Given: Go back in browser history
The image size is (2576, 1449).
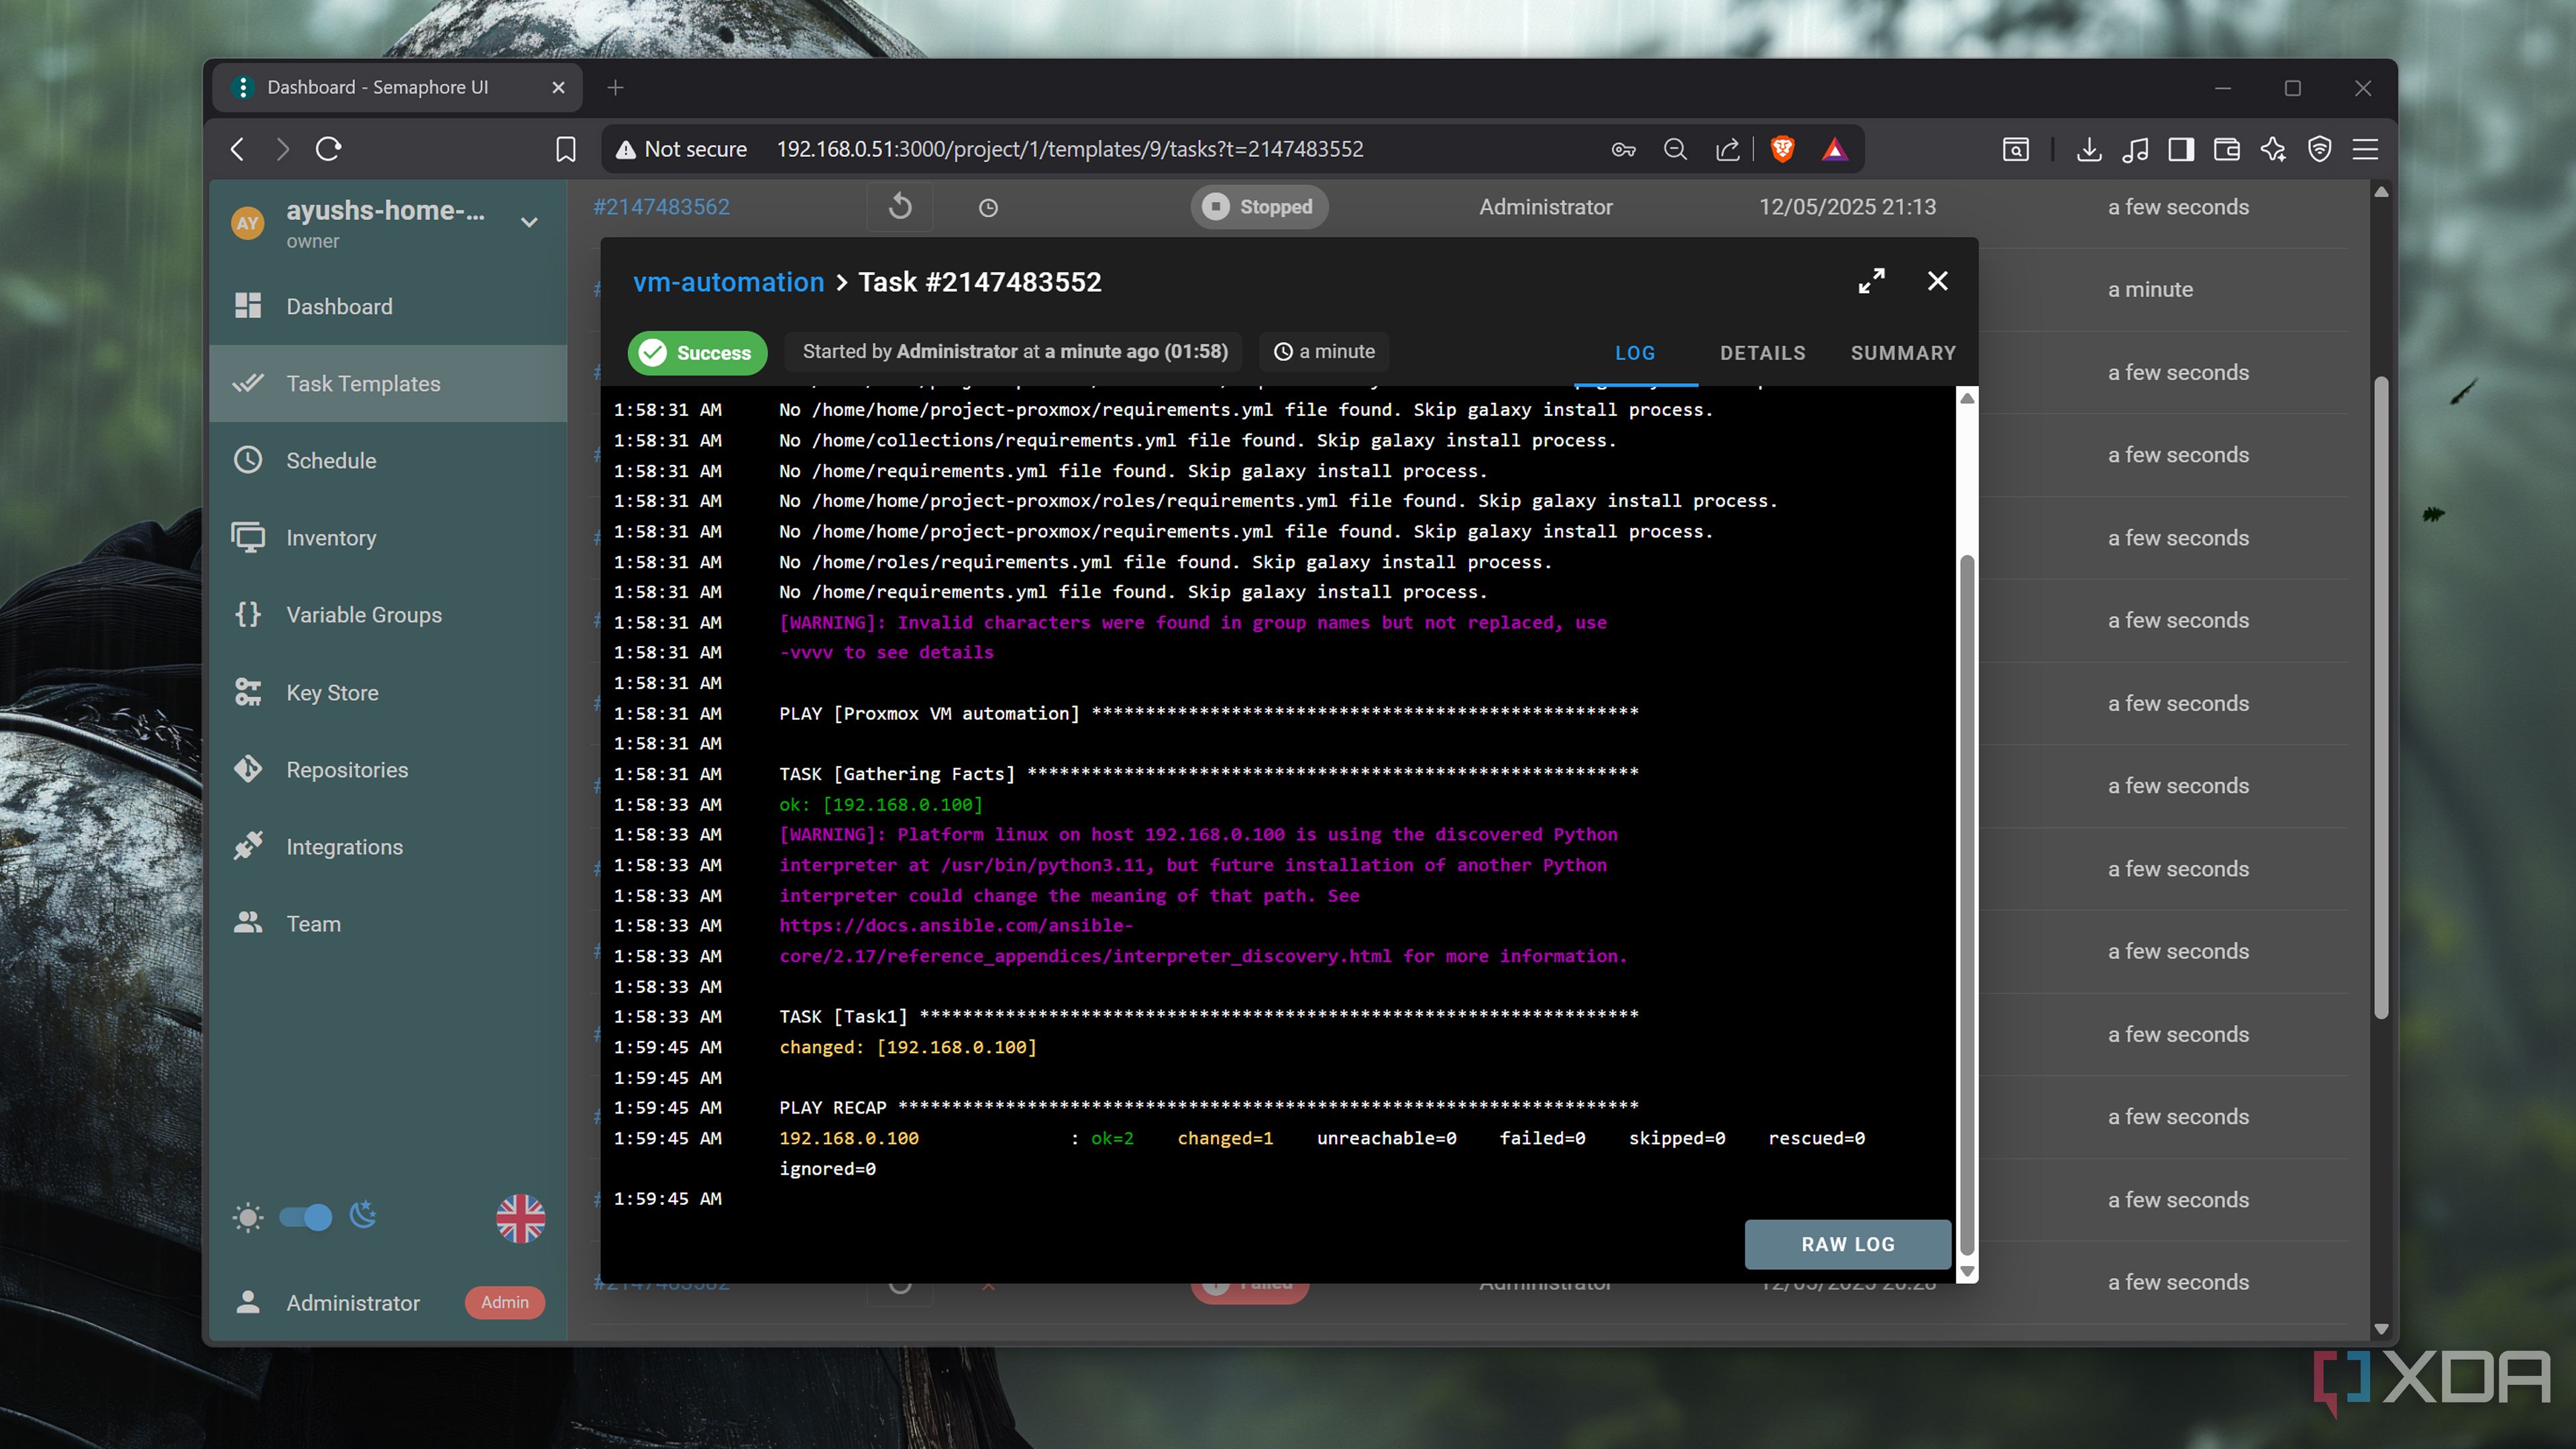Looking at the screenshot, I should pyautogui.click(x=237, y=149).
